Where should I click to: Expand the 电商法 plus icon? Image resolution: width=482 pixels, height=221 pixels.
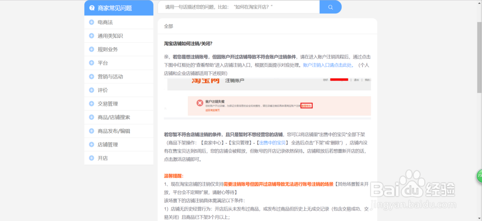(91, 22)
